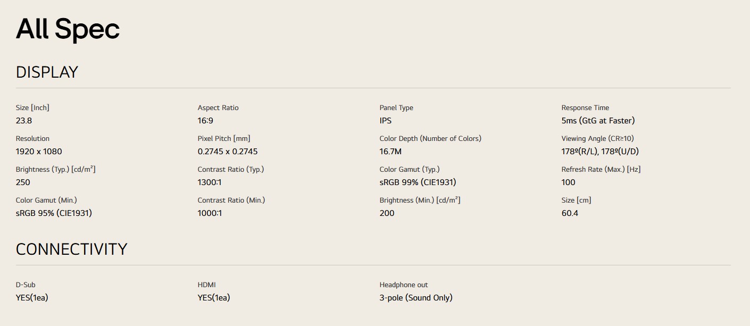Click the D-Sub connectivity label
750x326 pixels.
tap(26, 285)
